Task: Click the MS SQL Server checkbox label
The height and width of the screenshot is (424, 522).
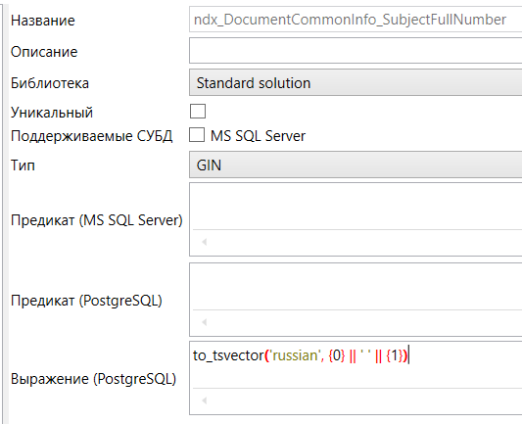Action: [x=258, y=136]
